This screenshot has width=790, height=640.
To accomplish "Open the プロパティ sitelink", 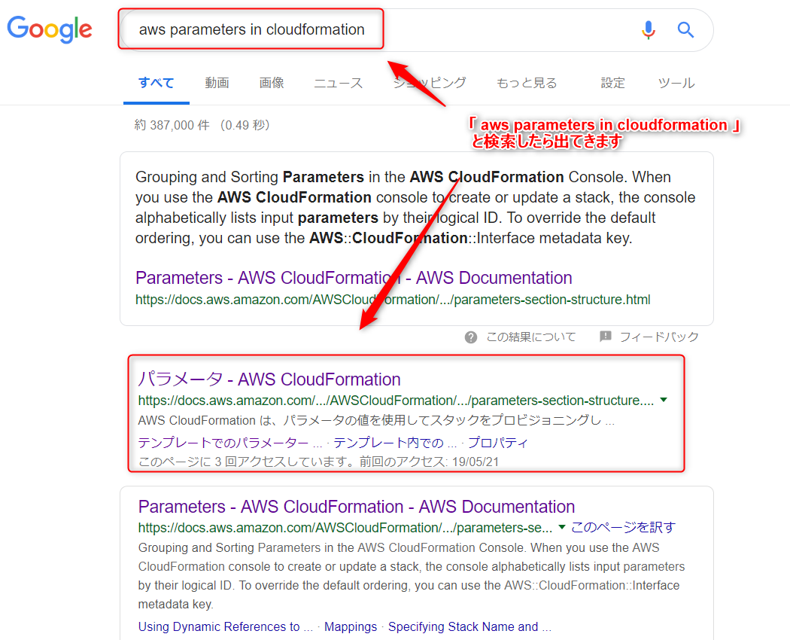I will pyautogui.click(x=498, y=443).
